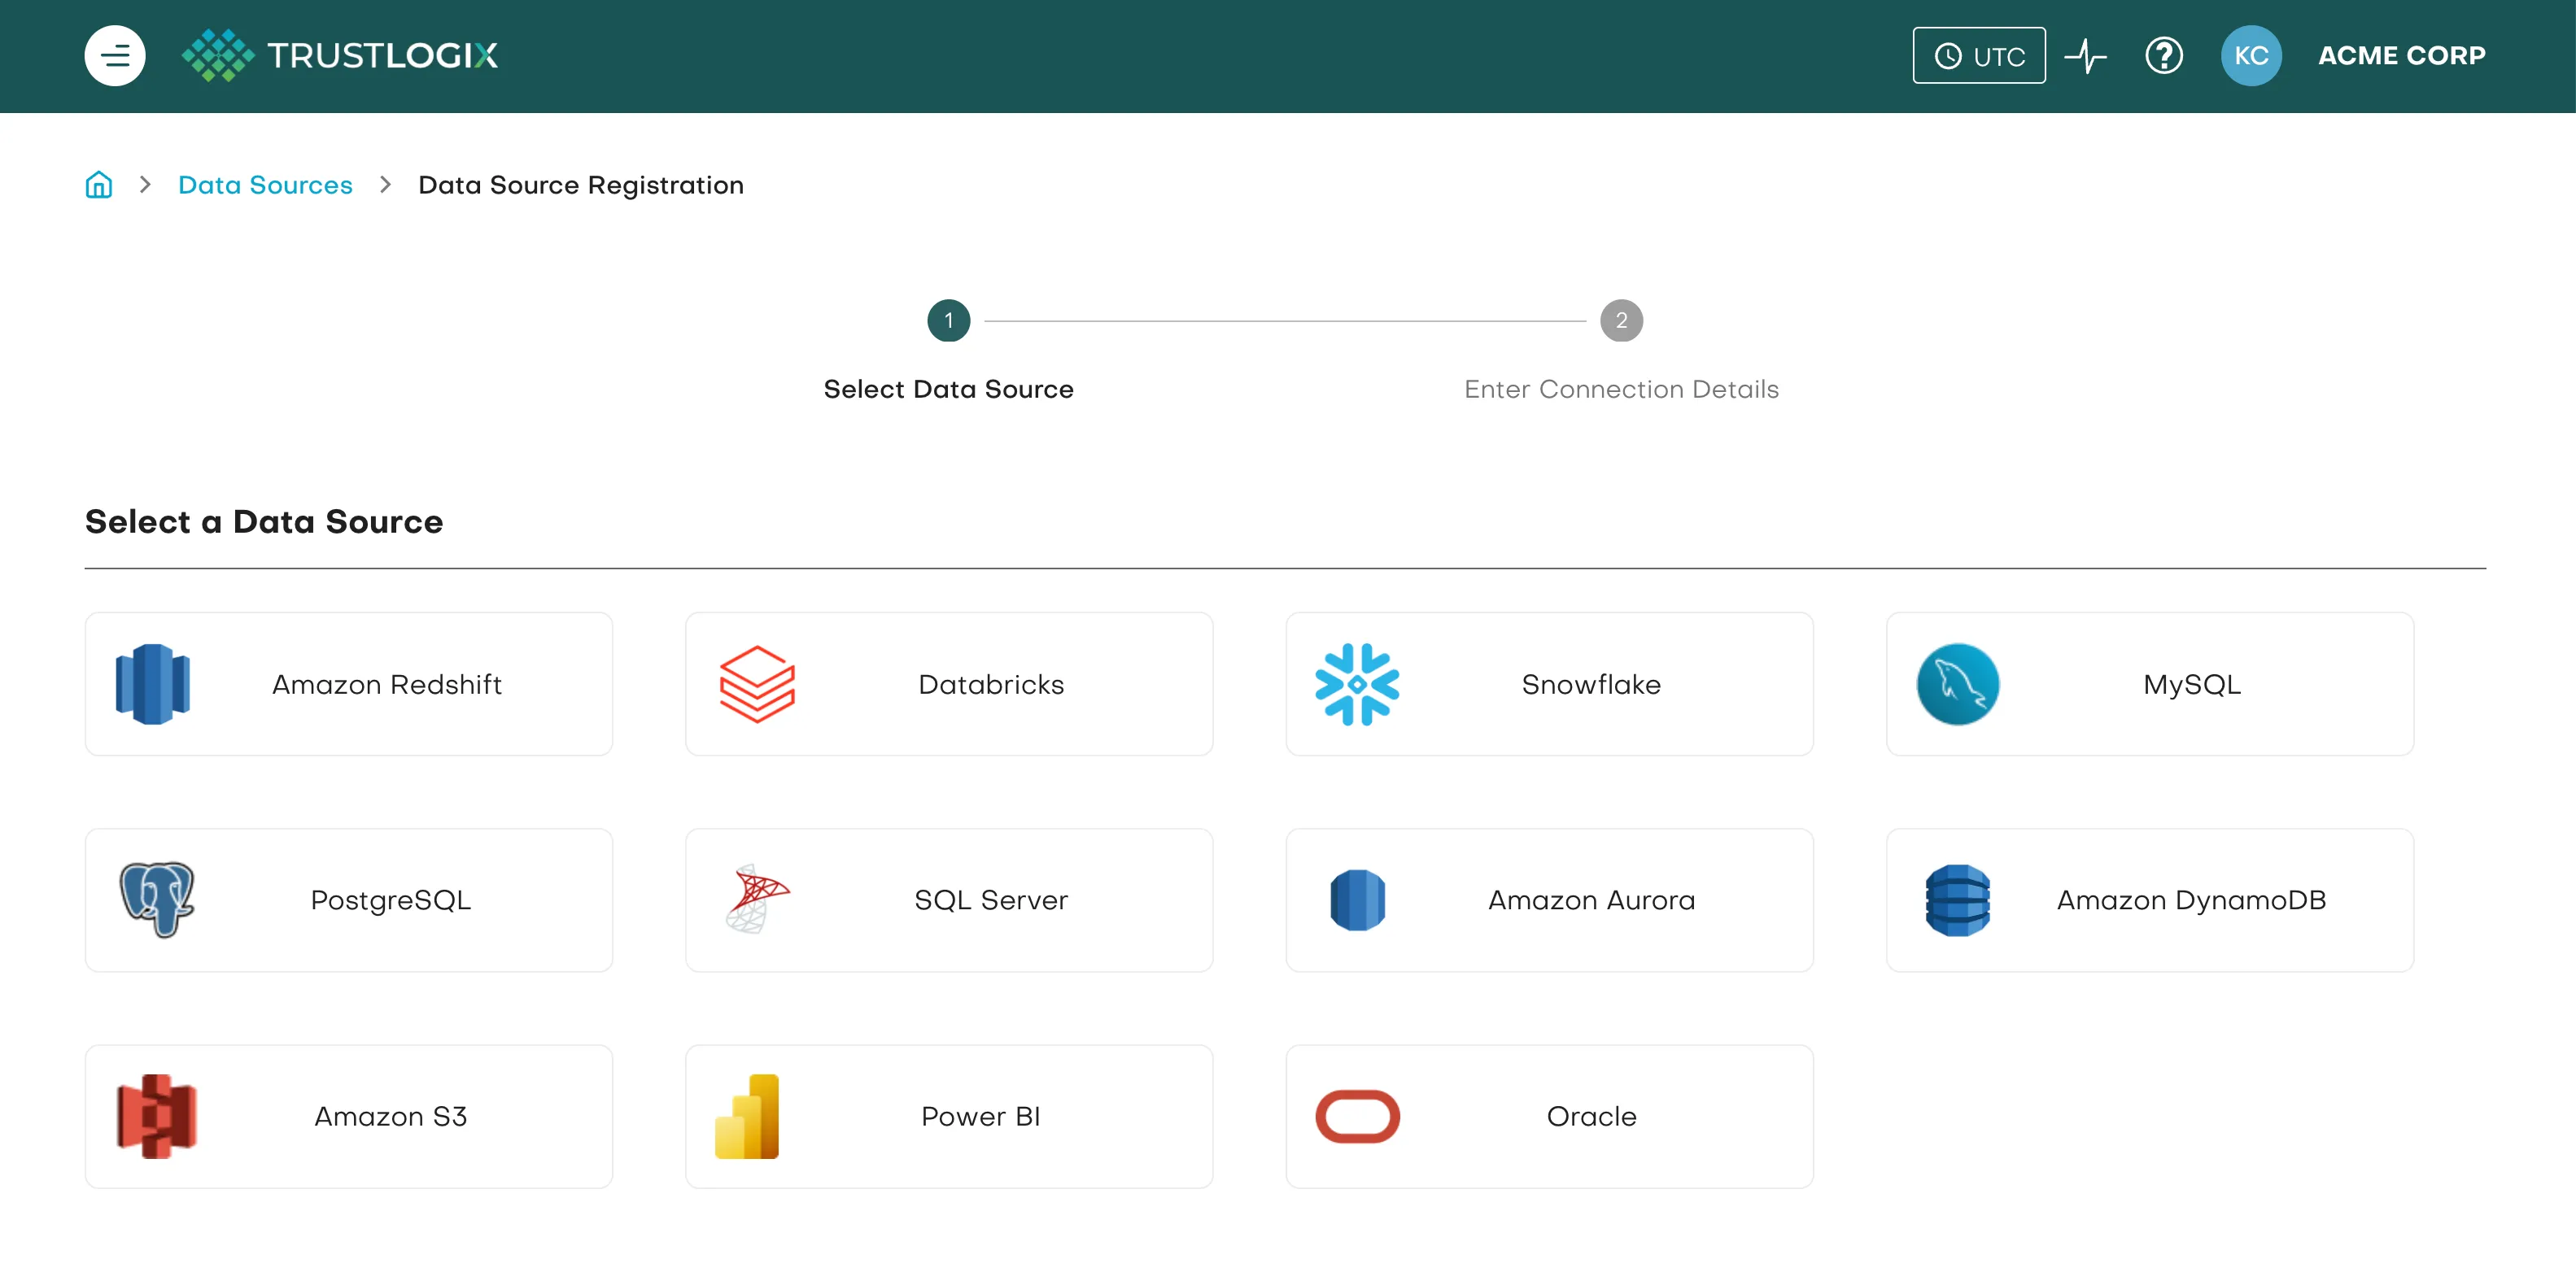Viewport: 2576px width, 1272px height.
Task: Click the PostgreSQL elephant icon
Action: [157, 900]
